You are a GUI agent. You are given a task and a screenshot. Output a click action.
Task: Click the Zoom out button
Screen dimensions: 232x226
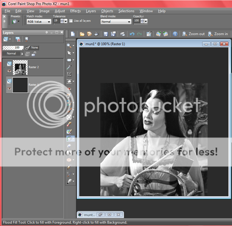[194, 34]
